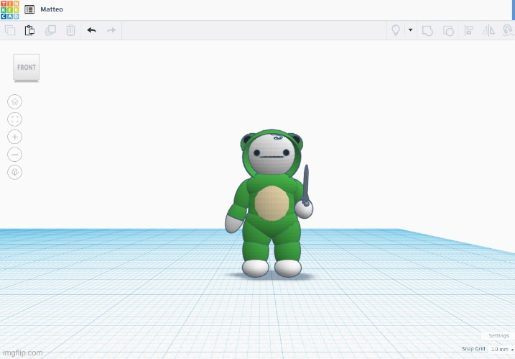Select the design name Matteo
The height and width of the screenshot is (359, 515).
click(52, 9)
